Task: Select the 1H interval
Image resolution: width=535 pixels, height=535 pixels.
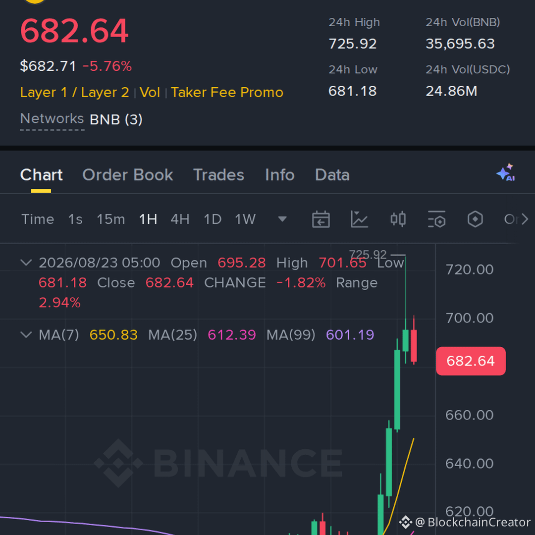Action: (148, 219)
